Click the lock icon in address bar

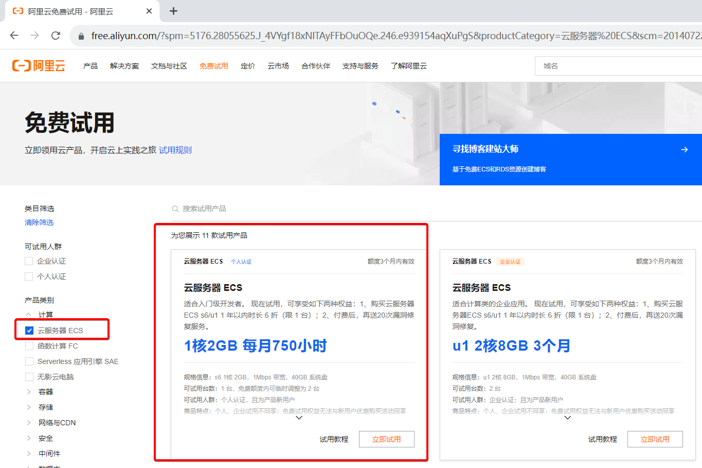81,36
